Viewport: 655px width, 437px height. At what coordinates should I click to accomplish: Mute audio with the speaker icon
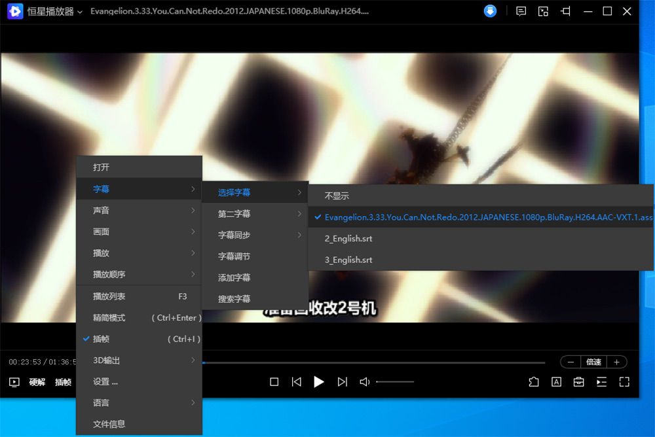pyautogui.click(x=365, y=382)
